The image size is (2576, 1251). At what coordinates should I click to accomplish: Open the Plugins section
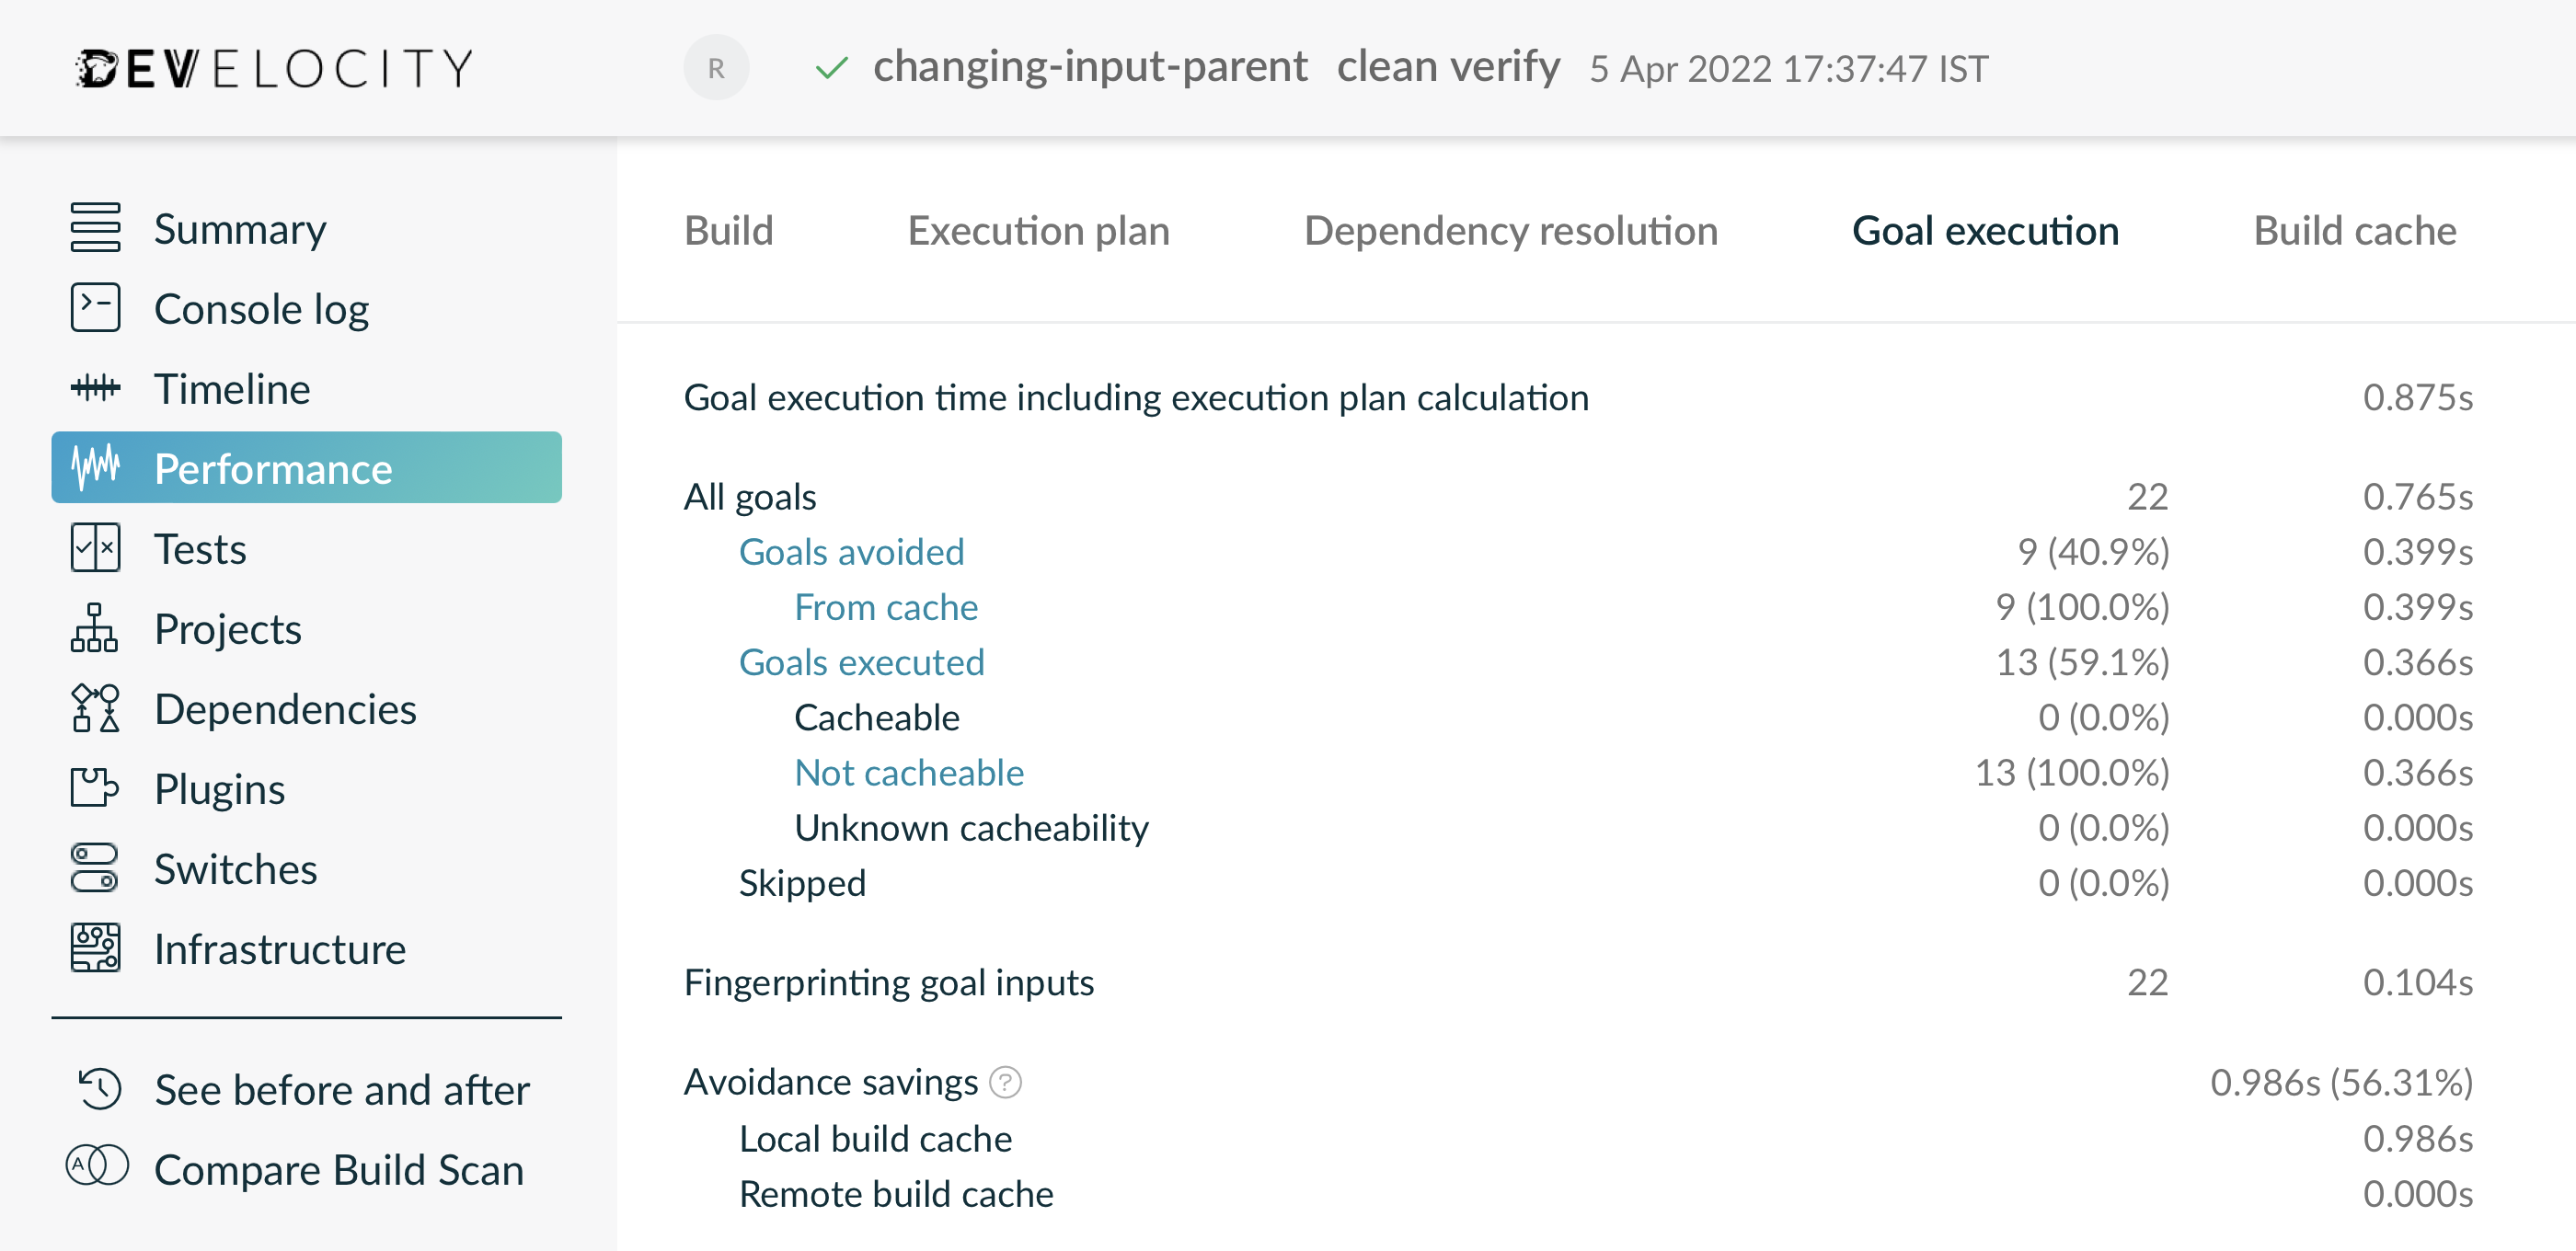219,788
